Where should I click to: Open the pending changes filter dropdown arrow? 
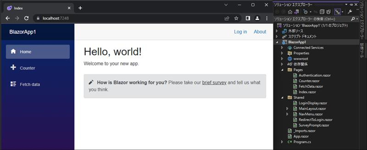(x=310, y=12)
